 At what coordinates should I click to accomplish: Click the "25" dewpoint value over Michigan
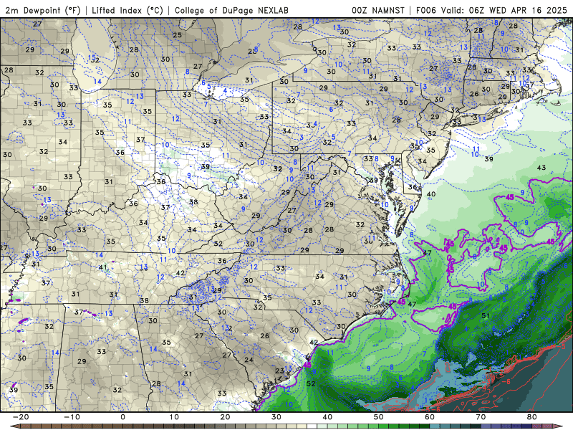[x=177, y=35]
